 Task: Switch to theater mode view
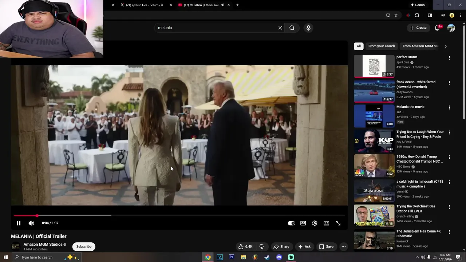[x=326, y=223]
